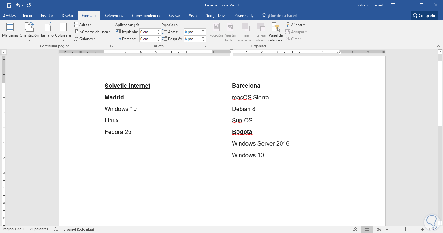Open the Customize Quick Access Toolbar dropdown

click(38, 5)
